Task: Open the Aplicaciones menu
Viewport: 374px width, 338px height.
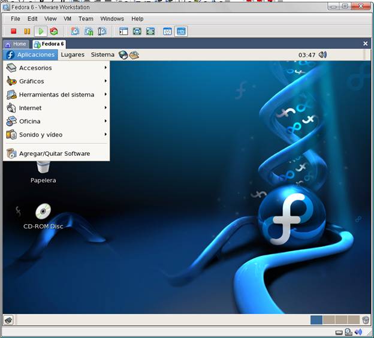Action: [x=31, y=55]
